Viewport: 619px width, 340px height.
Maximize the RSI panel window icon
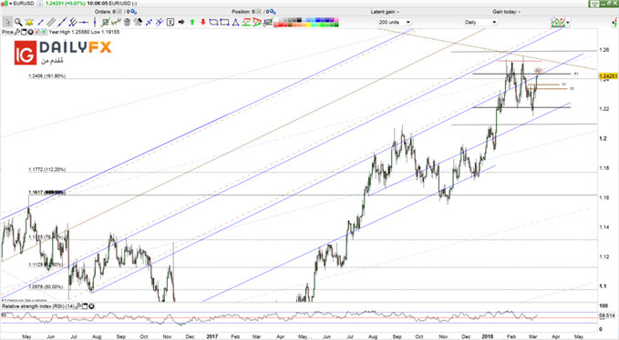[86, 306]
